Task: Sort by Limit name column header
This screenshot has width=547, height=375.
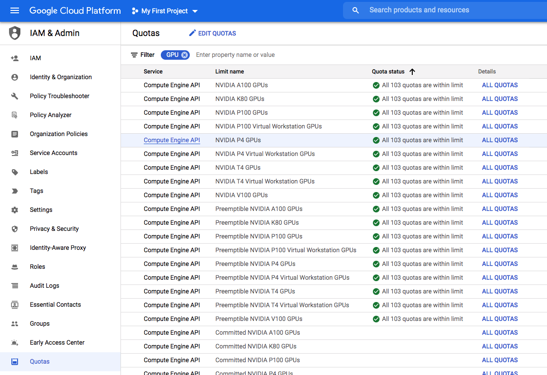Action: coord(230,72)
